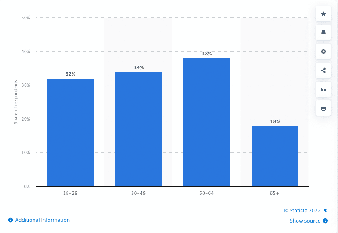Click the info icon next to Show source
338x233 pixels.
(326, 221)
